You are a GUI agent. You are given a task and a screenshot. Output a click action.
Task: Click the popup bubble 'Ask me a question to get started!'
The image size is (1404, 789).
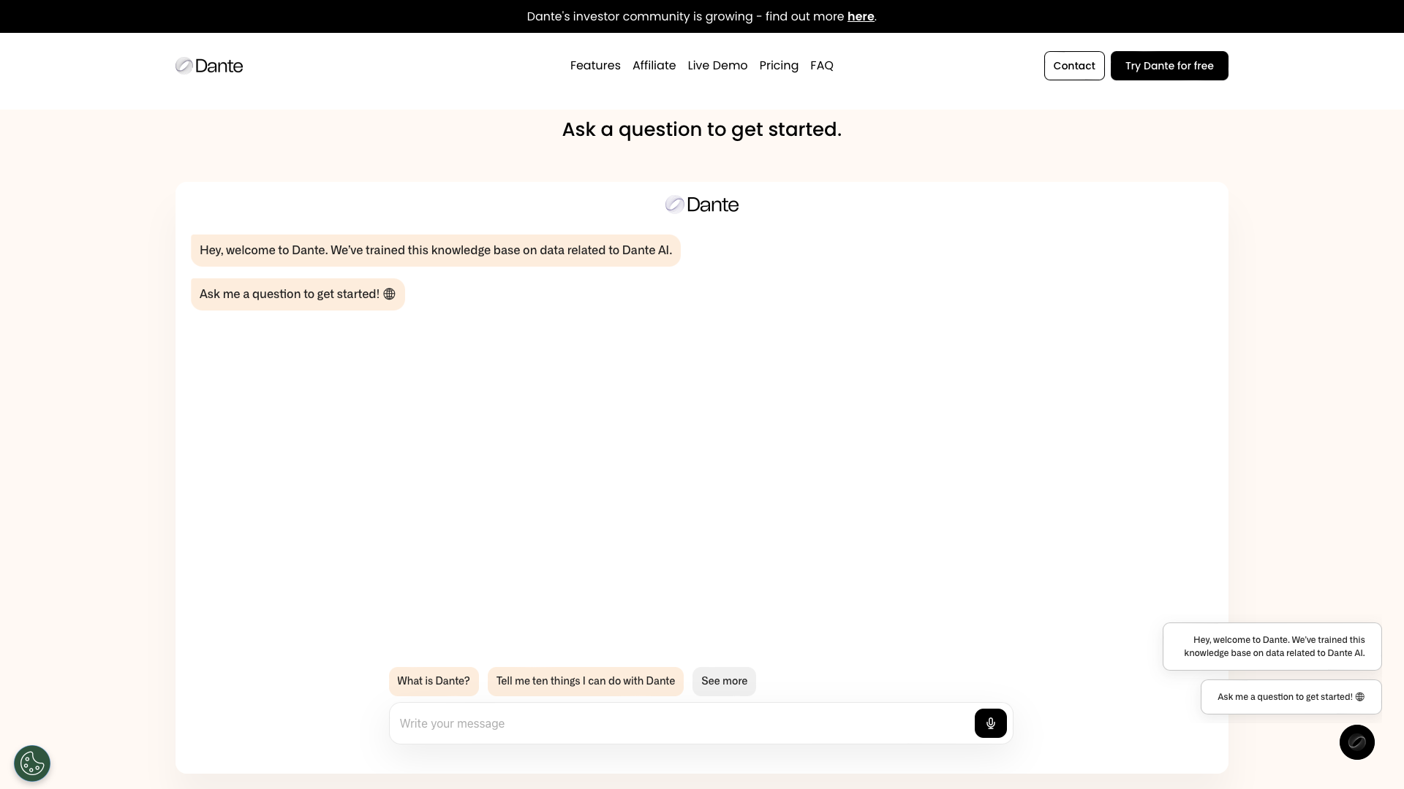pos(1291,697)
